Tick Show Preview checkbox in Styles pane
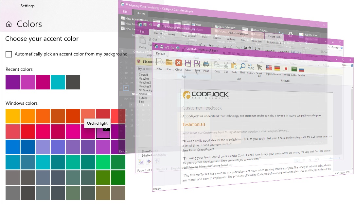 tap(140, 151)
